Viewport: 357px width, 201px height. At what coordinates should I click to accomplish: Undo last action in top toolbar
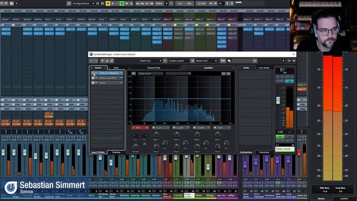(2, 3)
